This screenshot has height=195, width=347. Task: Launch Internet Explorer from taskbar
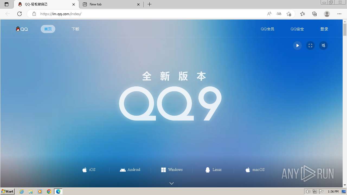21,191
